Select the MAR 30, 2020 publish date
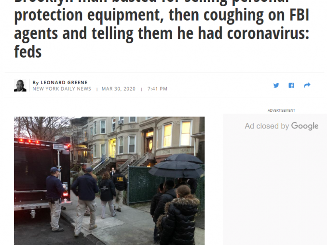327x245 pixels. [119, 89]
